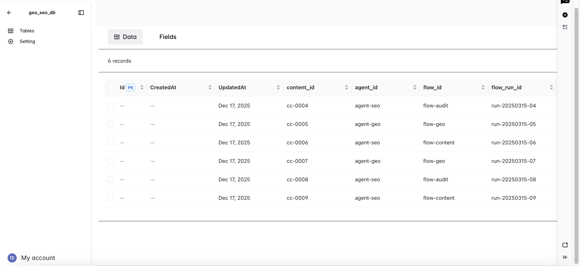Click the Tables grid icon
Viewport: 580px width, 266px height.
11,31
